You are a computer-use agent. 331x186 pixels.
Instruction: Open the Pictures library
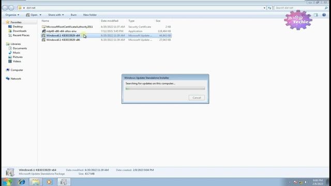18,57
